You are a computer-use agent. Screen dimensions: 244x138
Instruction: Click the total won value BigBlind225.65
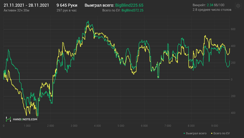click(129, 5)
